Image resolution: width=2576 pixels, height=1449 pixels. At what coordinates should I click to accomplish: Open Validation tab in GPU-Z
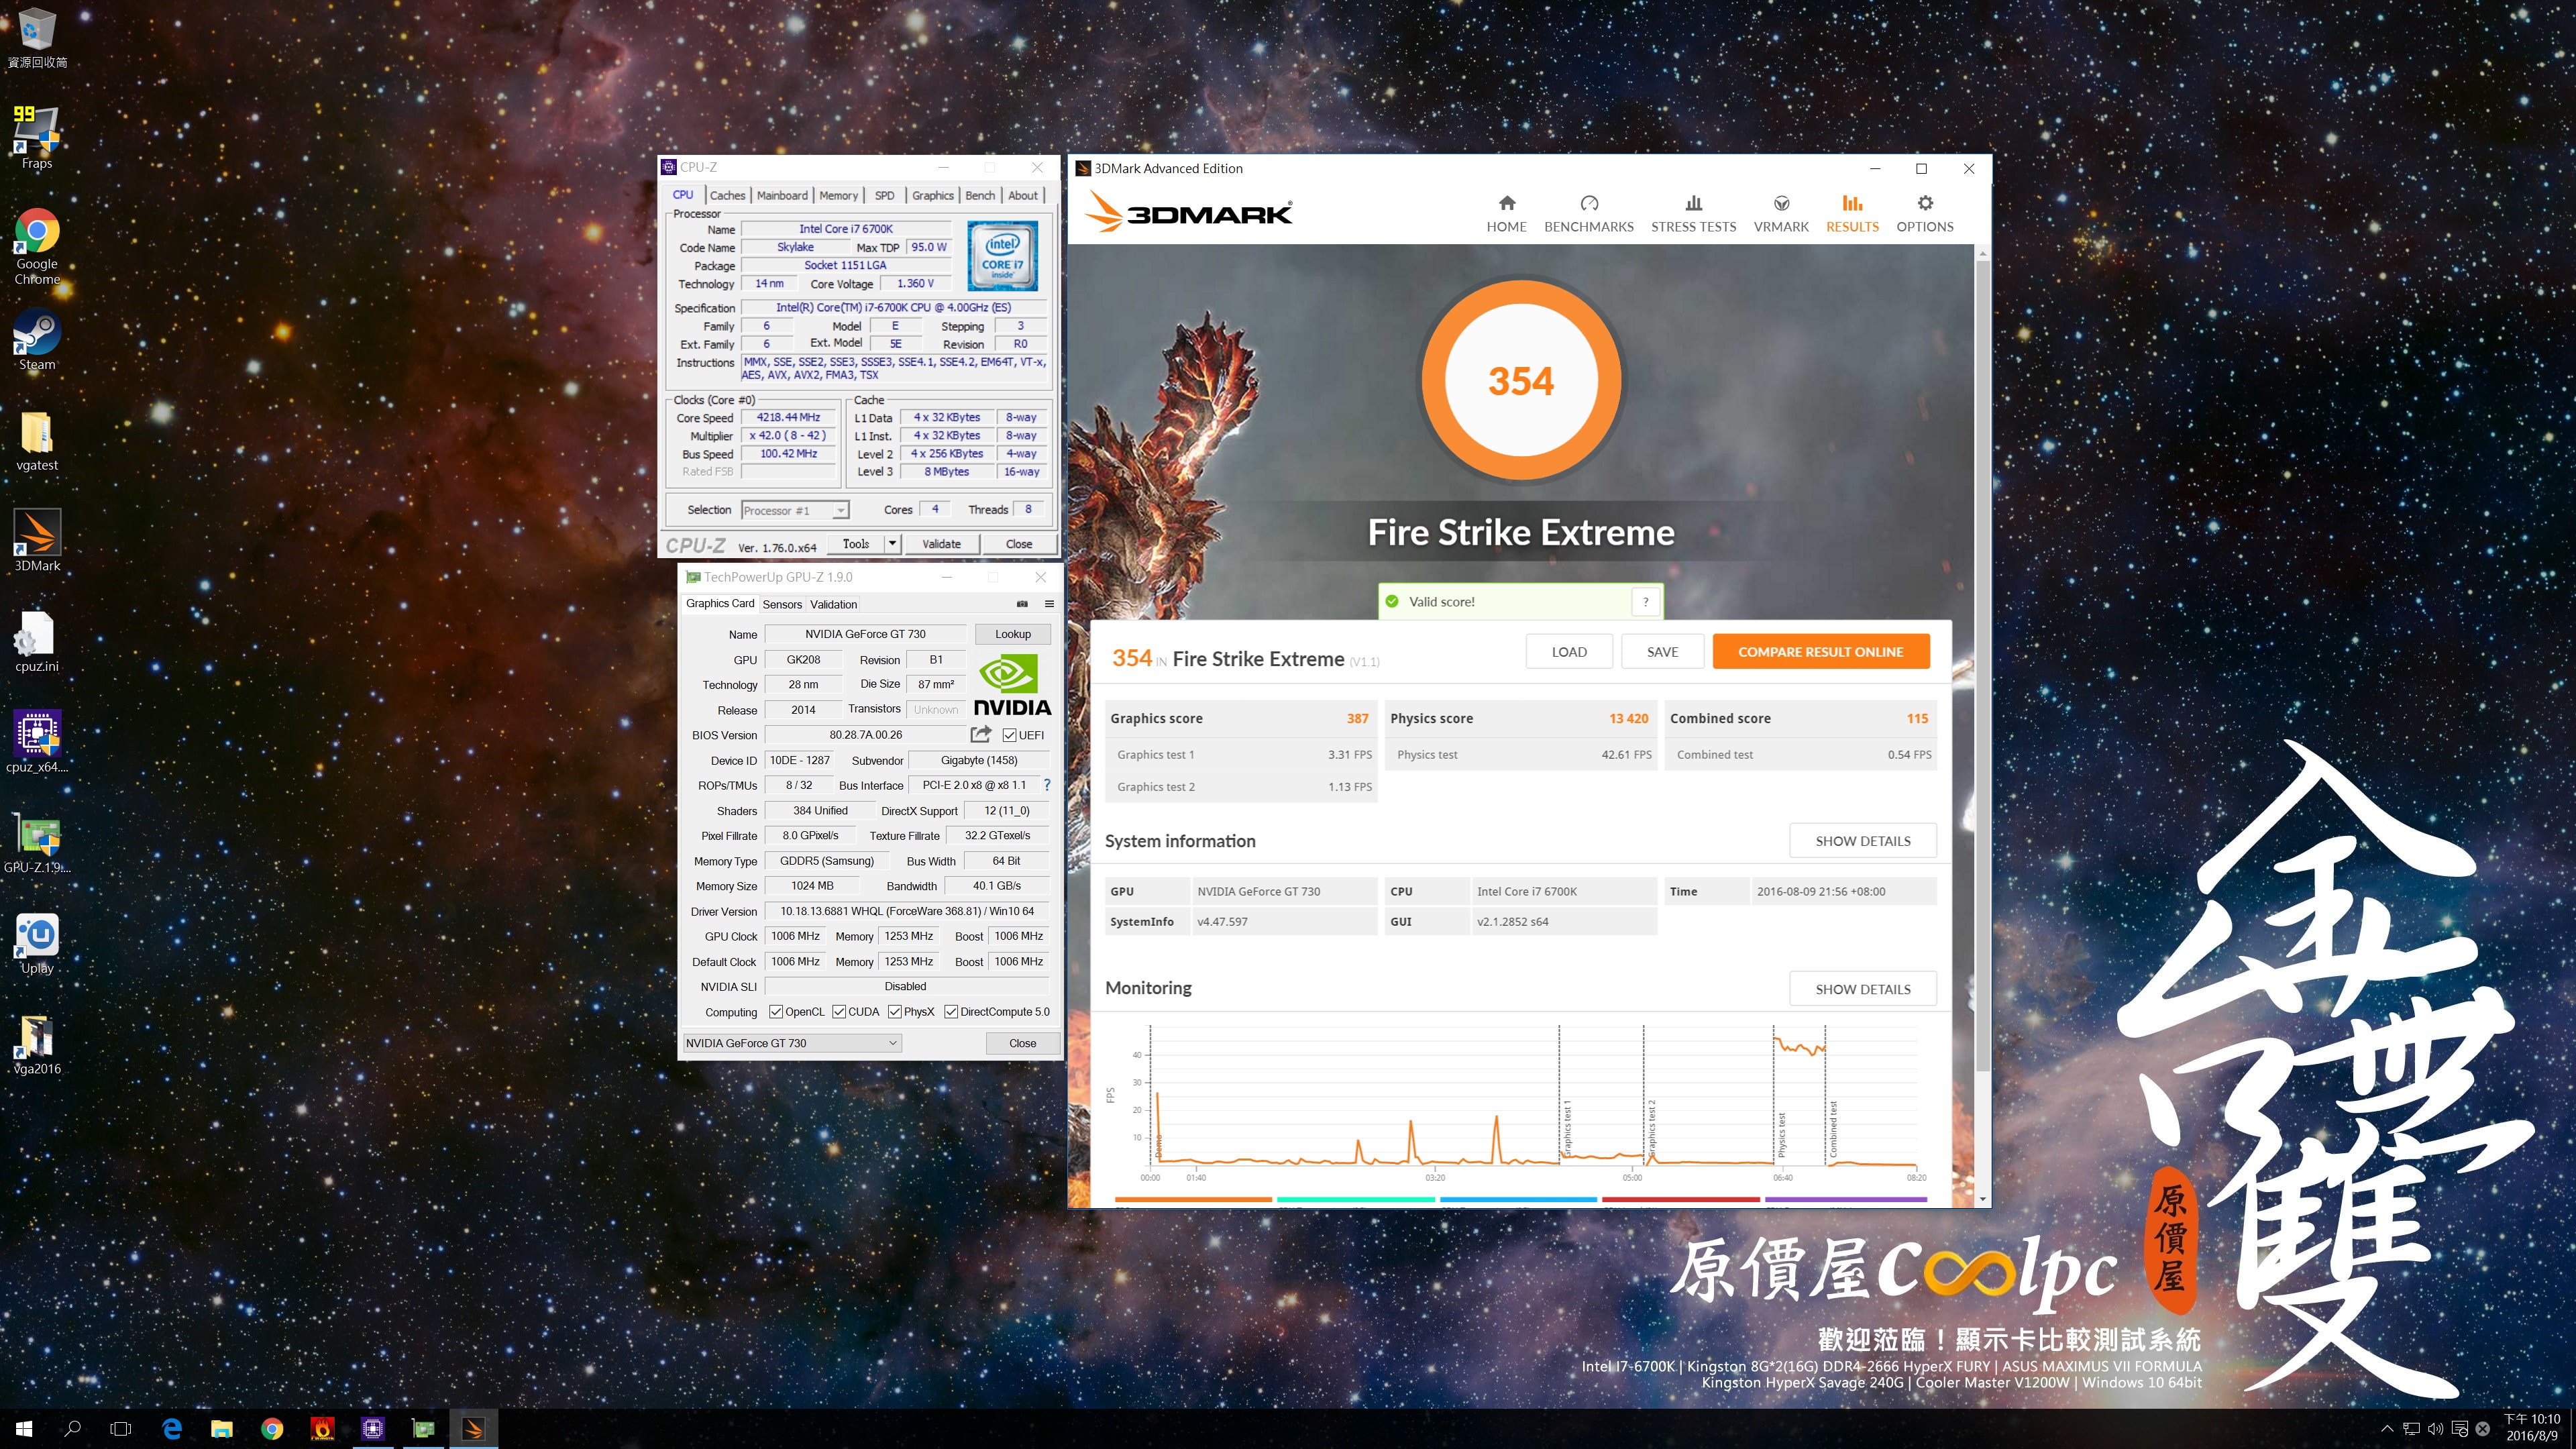(x=833, y=604)
